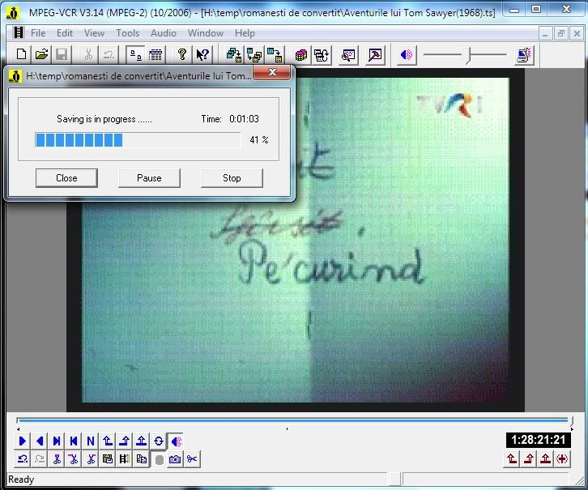
Task: Click the camera snapshot icon
Action: click(x=175, y=459)
